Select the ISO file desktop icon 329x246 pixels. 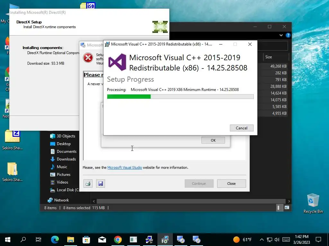pyautogui.click(x=88, y=6)
